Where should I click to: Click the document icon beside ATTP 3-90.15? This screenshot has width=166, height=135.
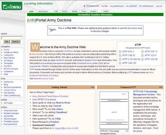120,55
